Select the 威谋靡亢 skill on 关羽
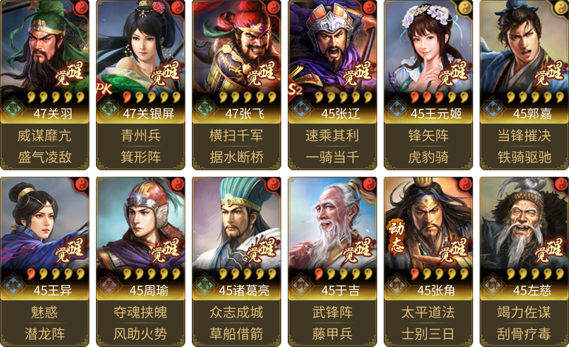569x347 pixels. tap(44, 136)
